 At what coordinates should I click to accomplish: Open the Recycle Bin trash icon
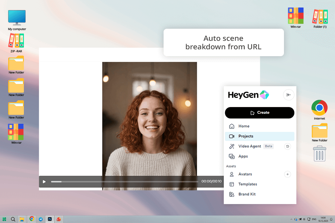click(x=319, y=153)
